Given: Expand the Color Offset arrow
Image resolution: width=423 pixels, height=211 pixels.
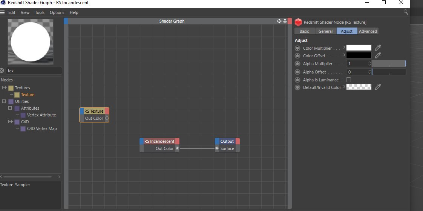Looking at the screenshot, I should tap(344, 55).
